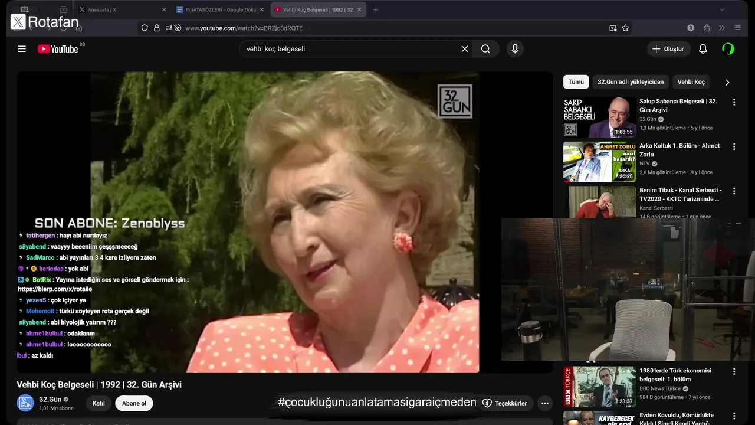Open options for 1980'lerde Türk ekonomisi video
The image size is (755, 425).
click(x=734, y=372)
